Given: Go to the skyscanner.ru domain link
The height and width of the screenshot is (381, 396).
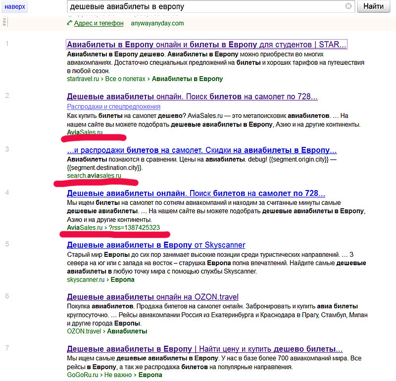Looking at the screenshot, I should (85, 280).
